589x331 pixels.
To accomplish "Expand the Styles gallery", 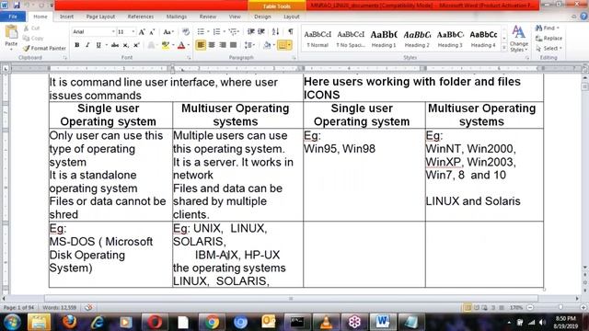I will point(504,48).
